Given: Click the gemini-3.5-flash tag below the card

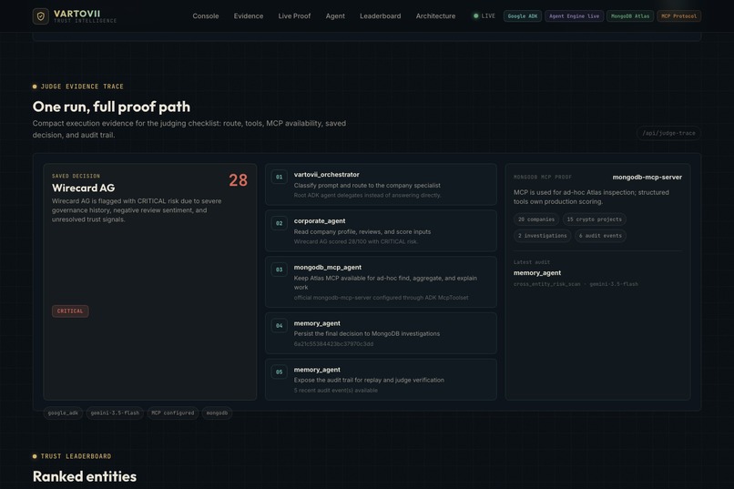Looking at the screenshot, I should (115, 413).
